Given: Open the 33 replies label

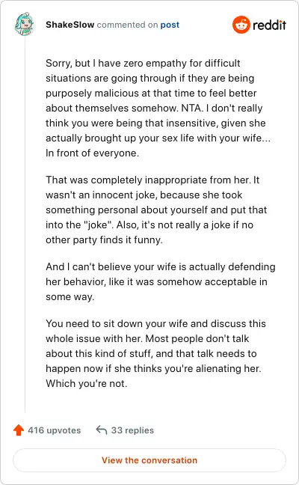Looking at the screenshot, I should 132,430.
